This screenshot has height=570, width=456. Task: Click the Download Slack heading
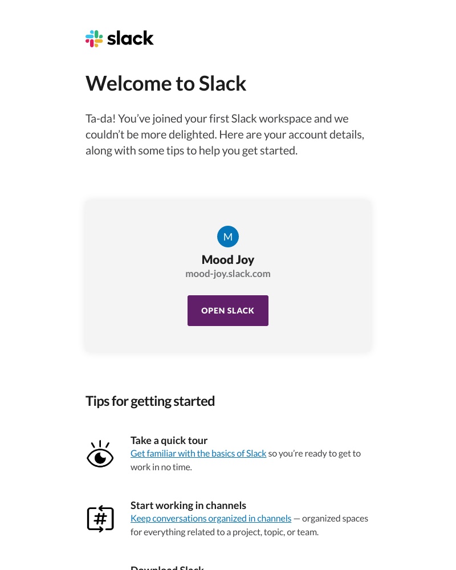click(167, 567)
